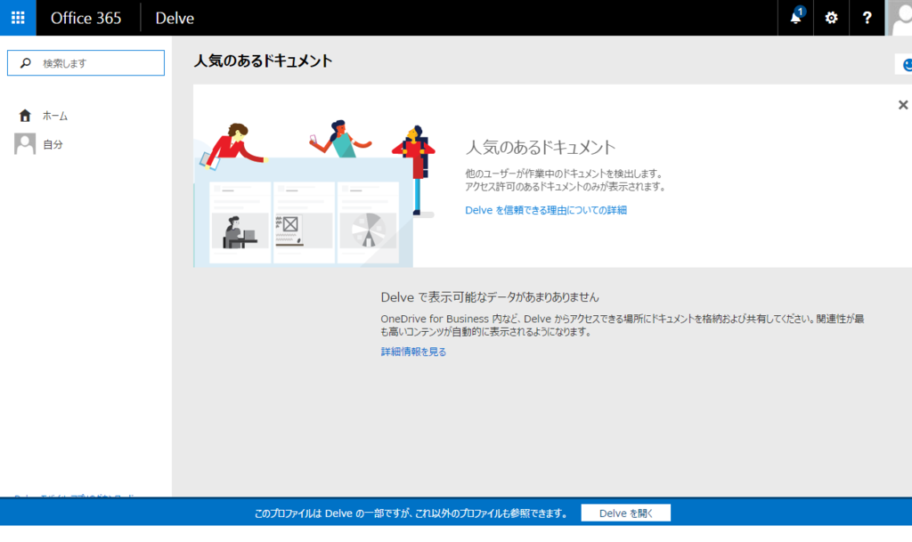912x542 pixels.
Task: Go to 自分 in the sidebar
Action: coord(53,145)
